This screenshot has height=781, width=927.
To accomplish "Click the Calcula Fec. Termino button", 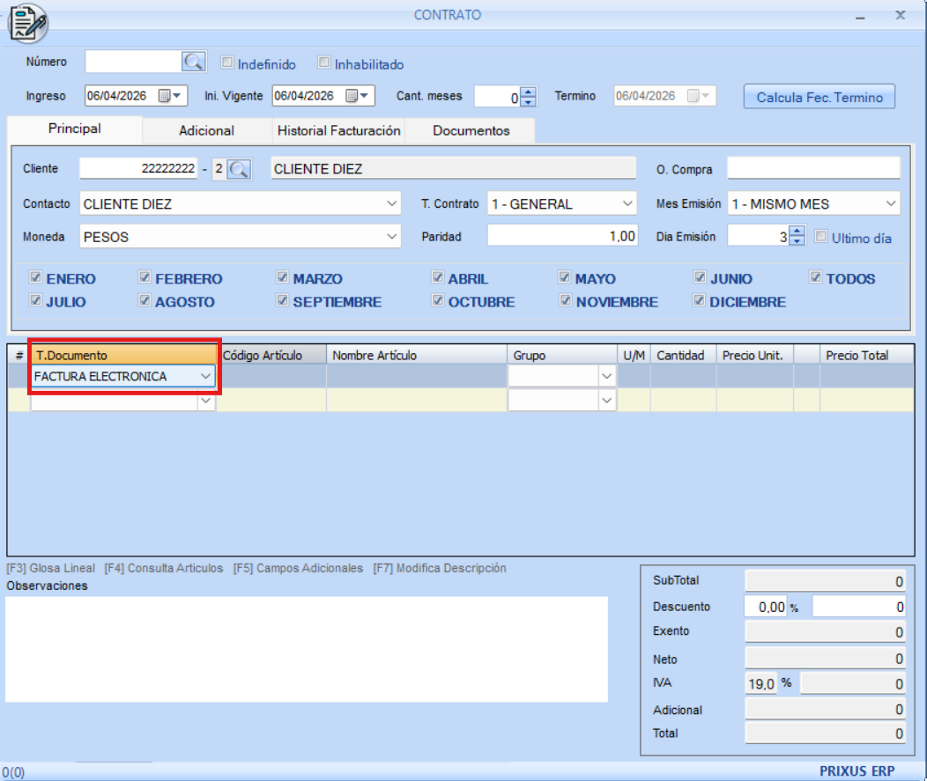I will click(819, 97).
